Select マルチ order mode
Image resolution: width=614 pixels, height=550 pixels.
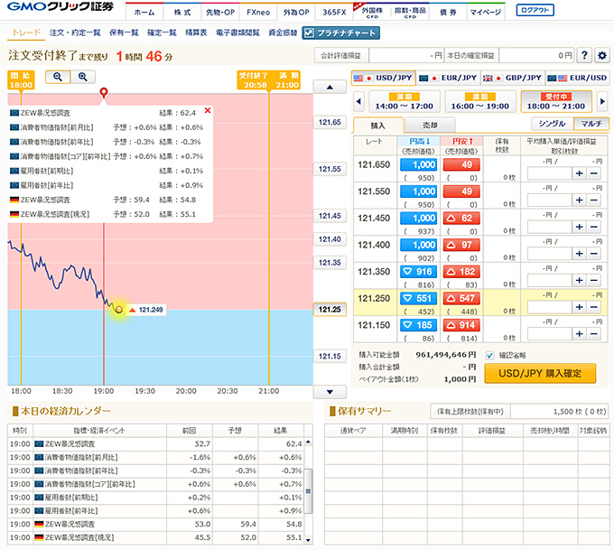point(591,124)
